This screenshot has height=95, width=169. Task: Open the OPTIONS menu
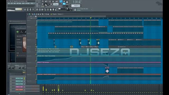point(27,3)
